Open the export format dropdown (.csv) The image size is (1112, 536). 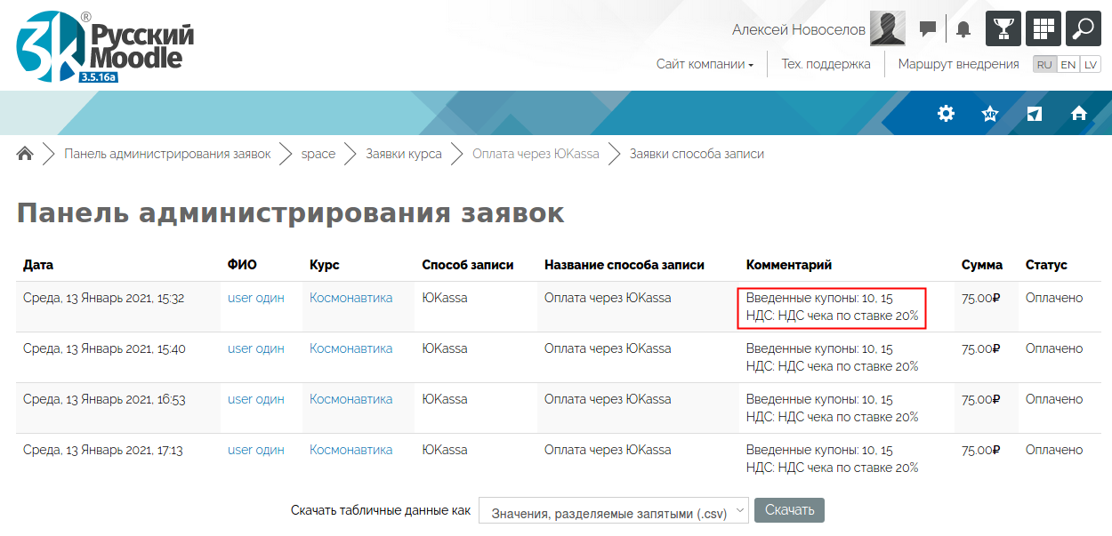tap(614, 512)
